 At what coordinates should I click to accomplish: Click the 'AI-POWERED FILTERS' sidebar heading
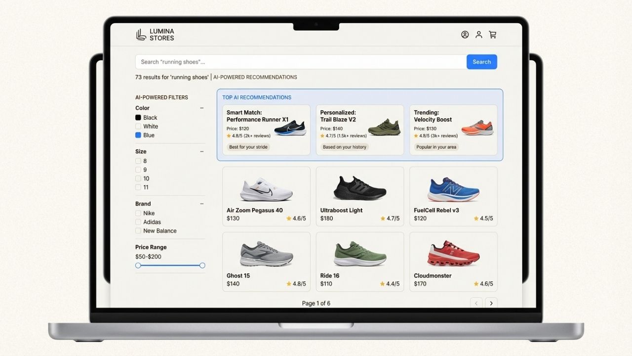pyautogui.click(x=161, y=97)
